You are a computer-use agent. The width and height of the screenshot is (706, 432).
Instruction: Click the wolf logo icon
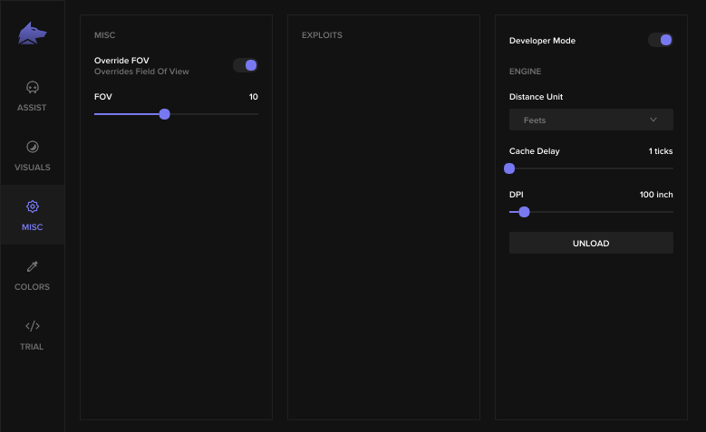(33, 34)
